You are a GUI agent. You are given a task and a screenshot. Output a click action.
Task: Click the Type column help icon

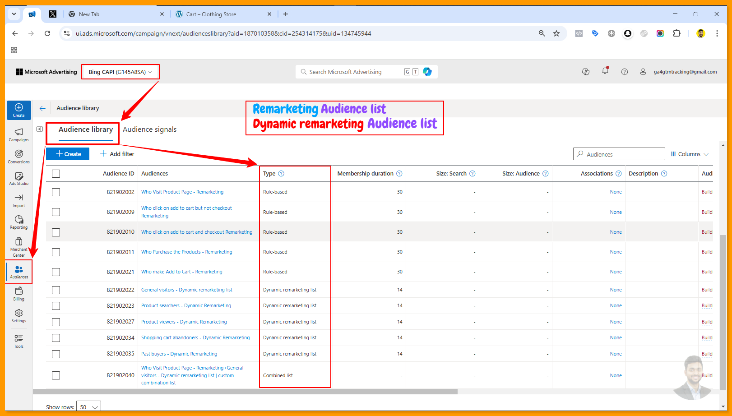[x=281, y=174]
